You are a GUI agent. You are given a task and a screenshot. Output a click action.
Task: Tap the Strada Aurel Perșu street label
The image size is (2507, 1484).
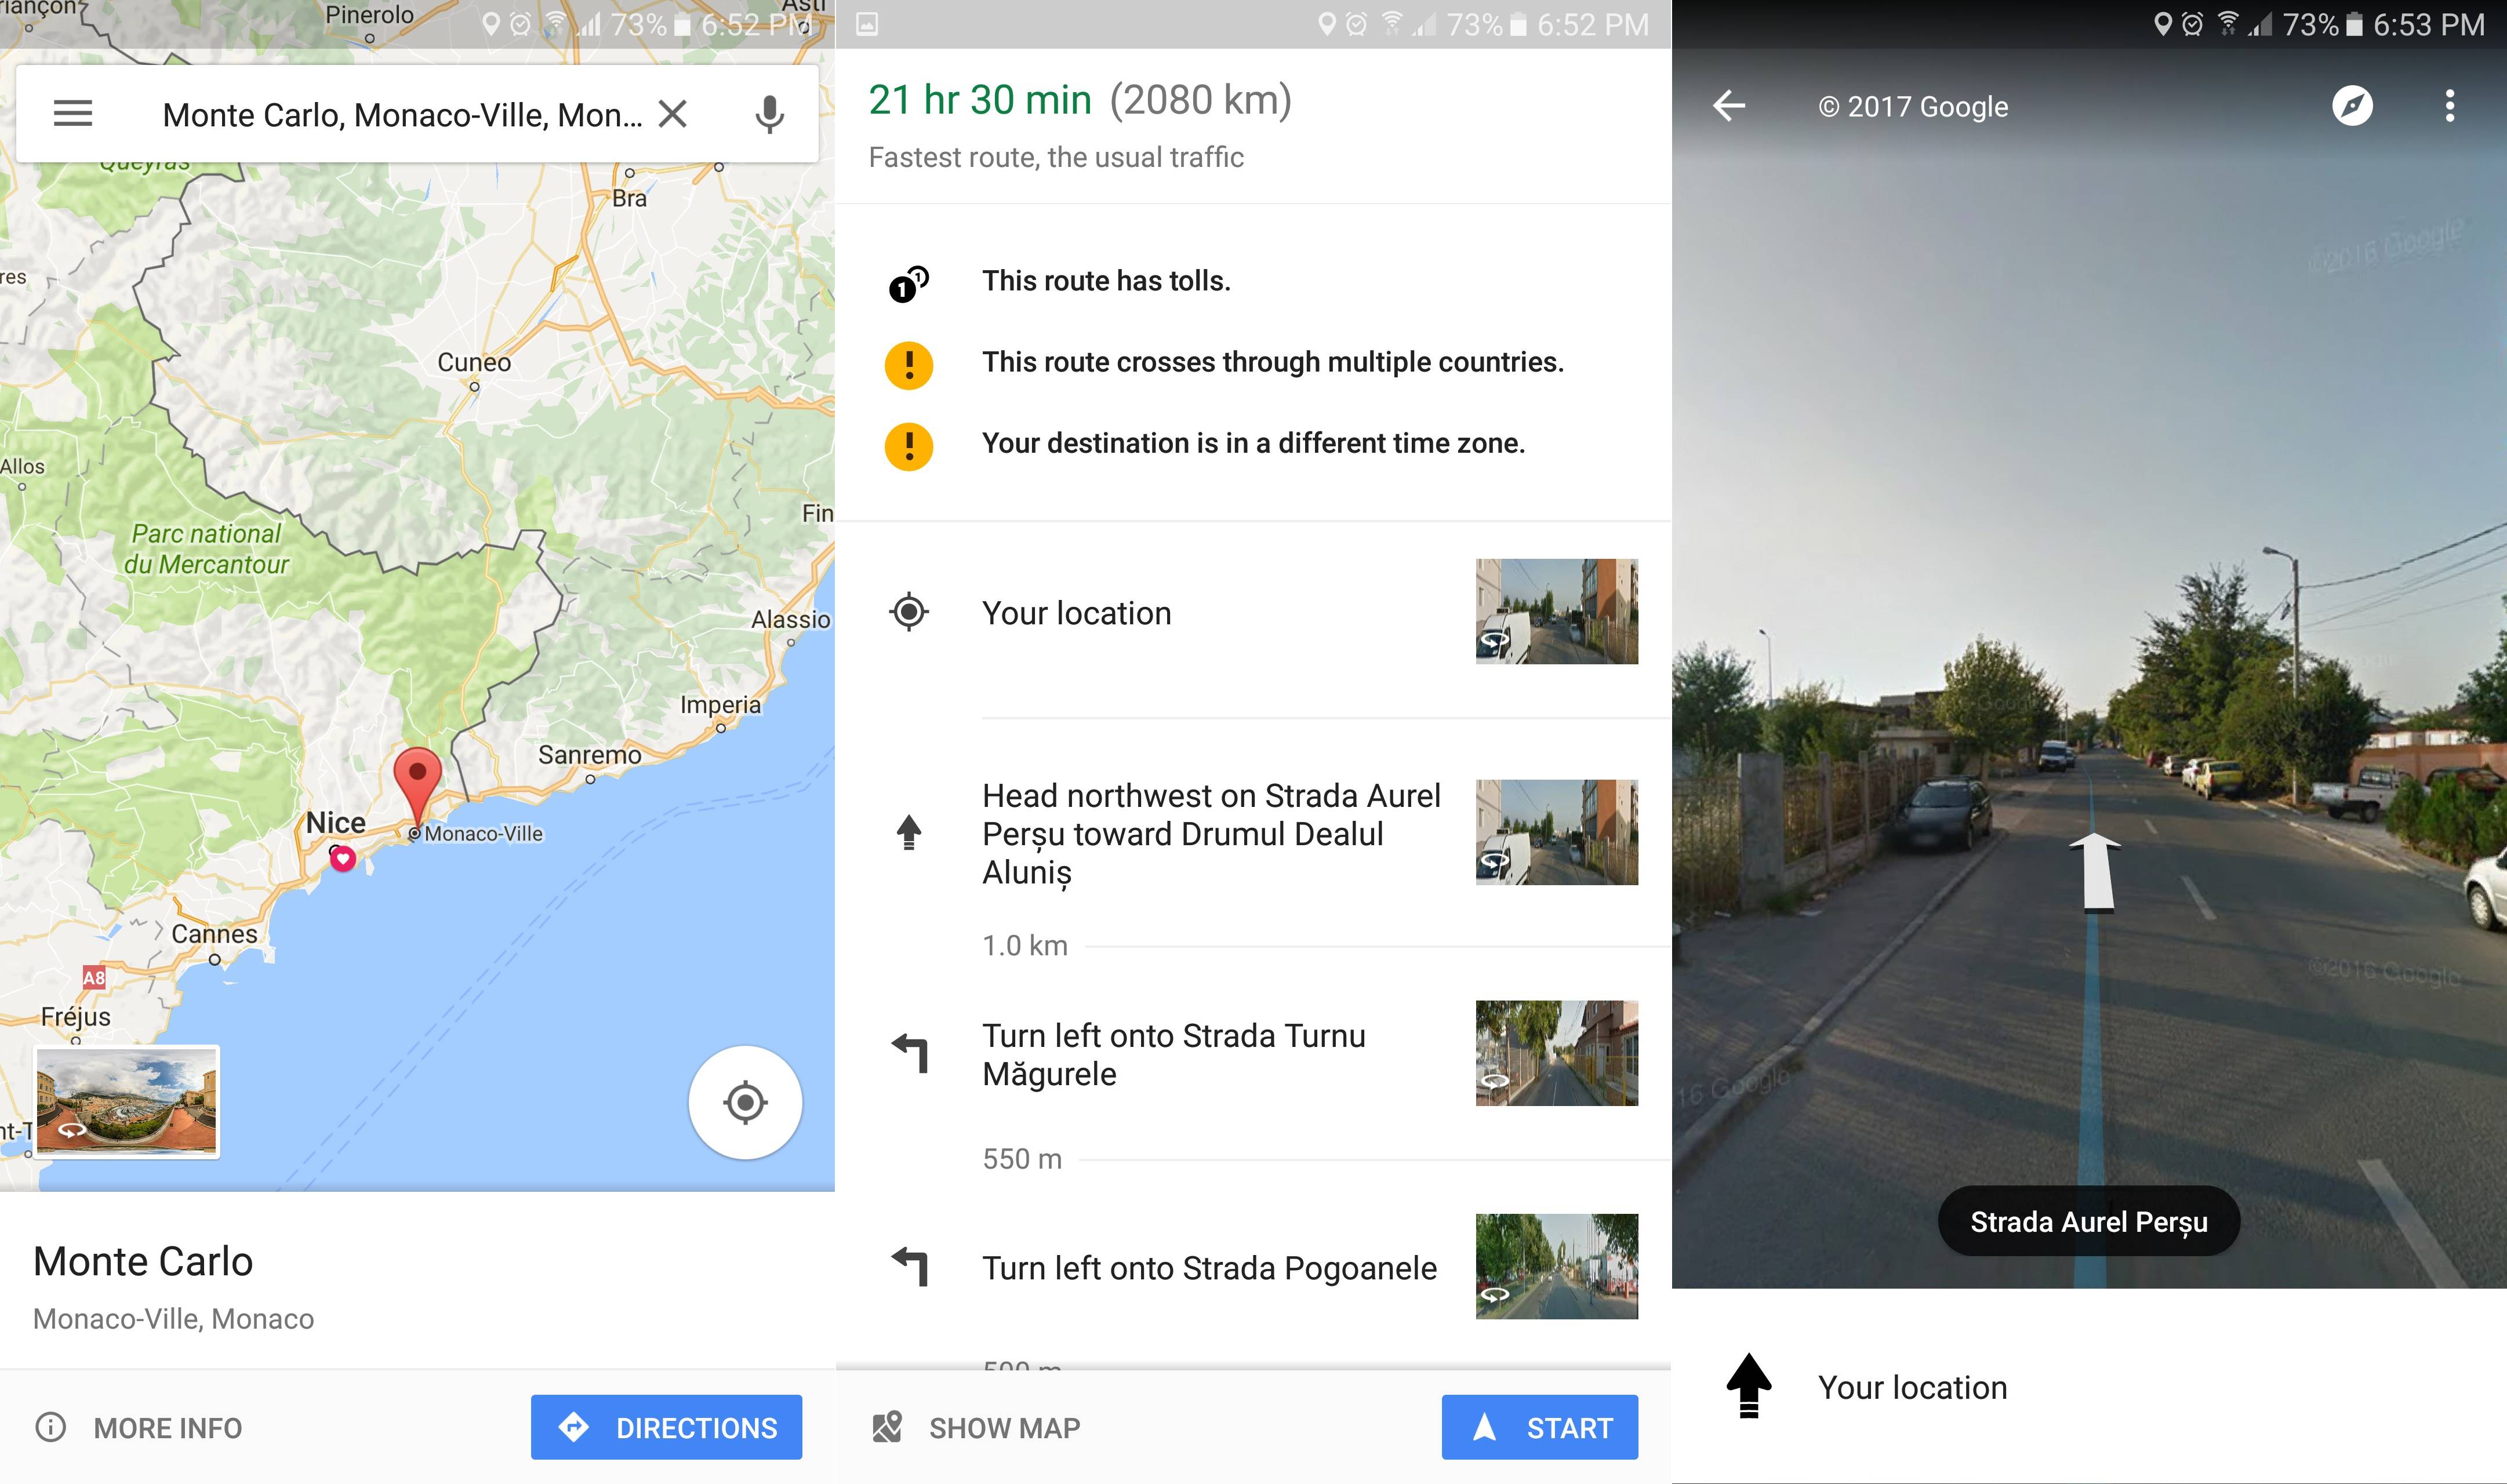tap(2088, 1221)
